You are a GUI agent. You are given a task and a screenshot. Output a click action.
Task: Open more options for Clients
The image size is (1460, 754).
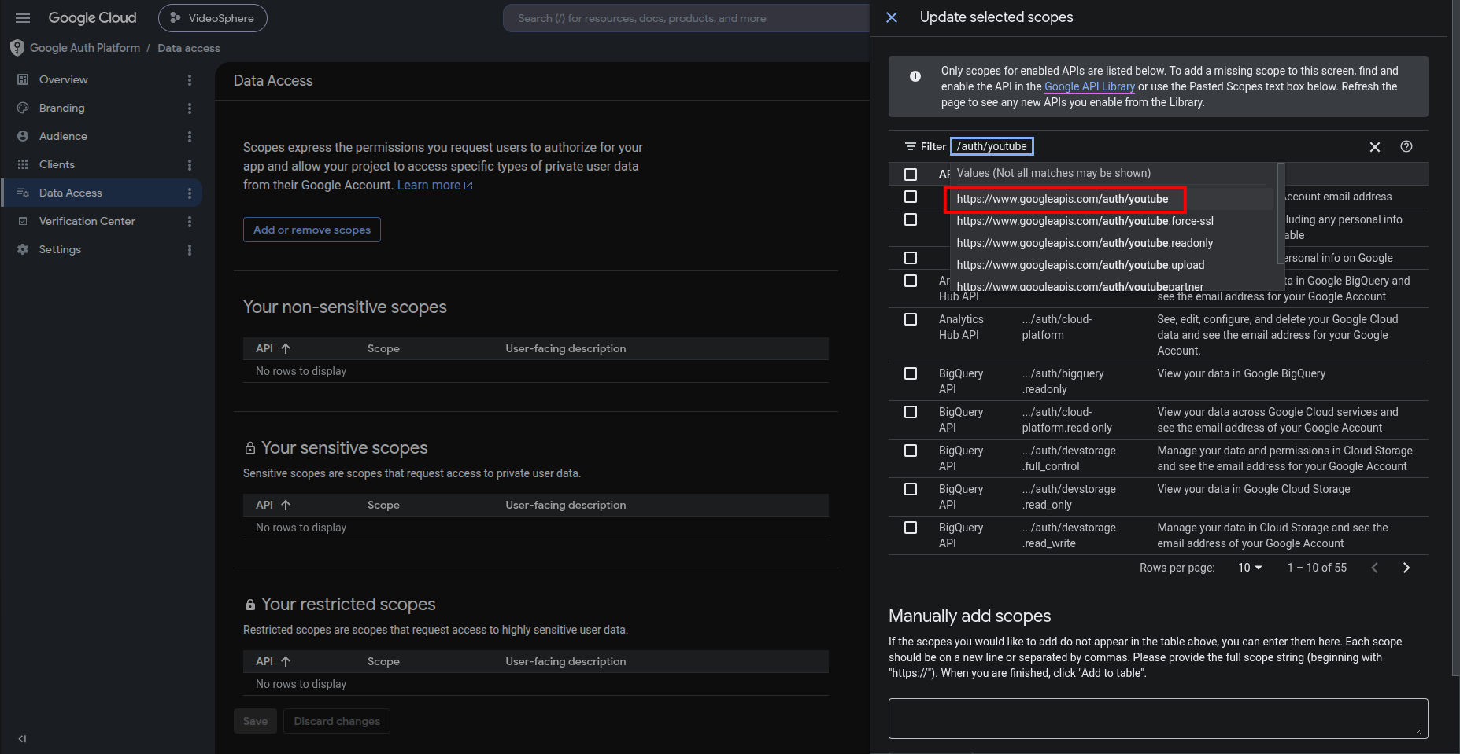[190, 165]
